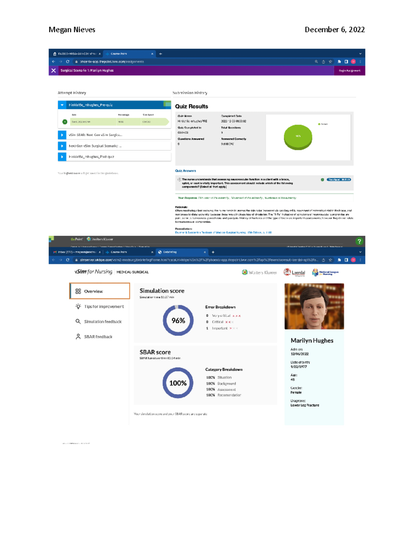Collapse the Finkle15e_mhughes_Pre-quiz attempt panel
414x536 pixels.
pos(62,105)
